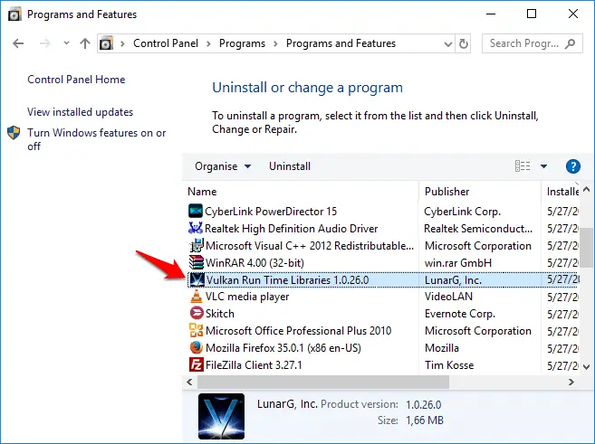Select FileZilla Client 3.27.1 entry

(x=254, y=364)
